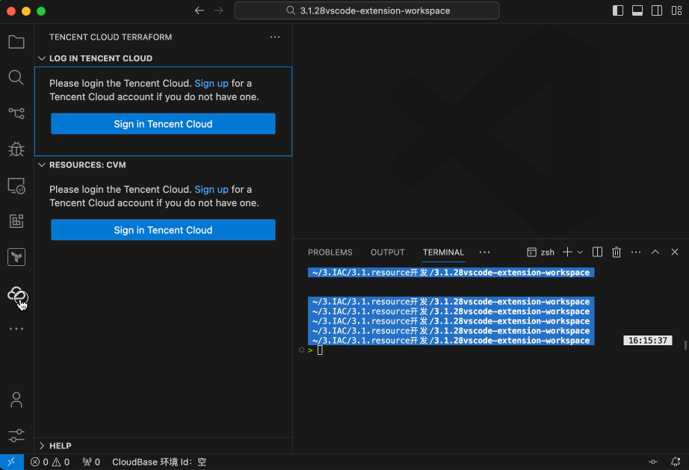This screenshot has height=470, width=689.
Task: Click the 16:15:37 timestamp in terminal
Action: (x=647, y=341)
